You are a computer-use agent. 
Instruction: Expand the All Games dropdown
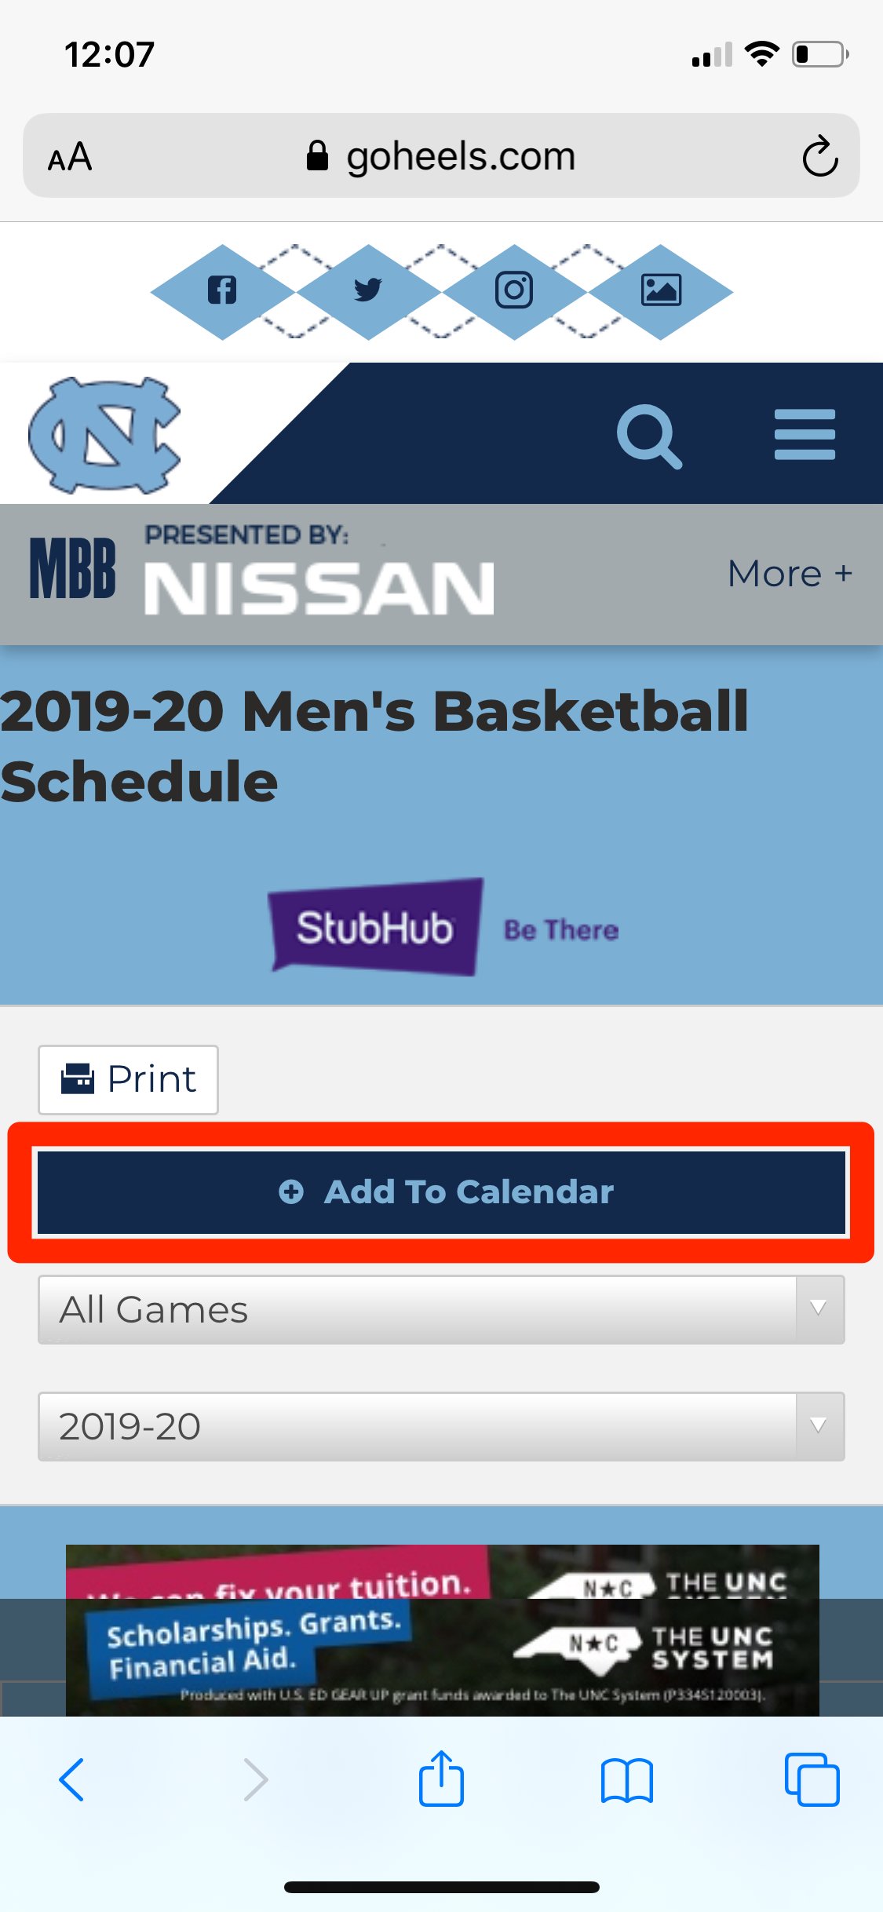point(441,1309)
